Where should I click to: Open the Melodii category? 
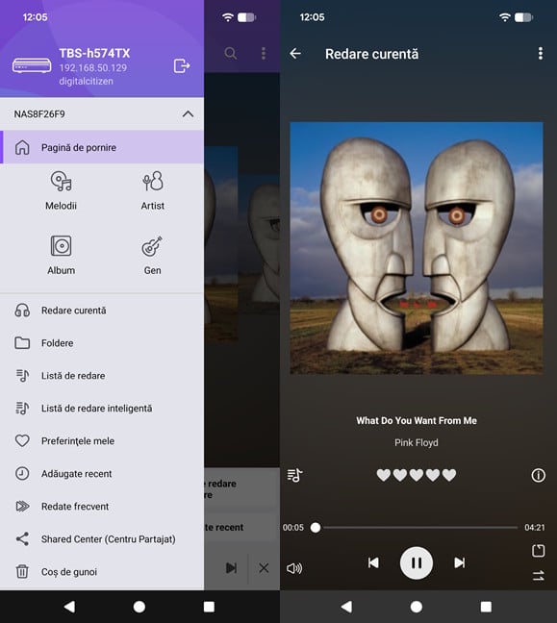click(61, 190)
